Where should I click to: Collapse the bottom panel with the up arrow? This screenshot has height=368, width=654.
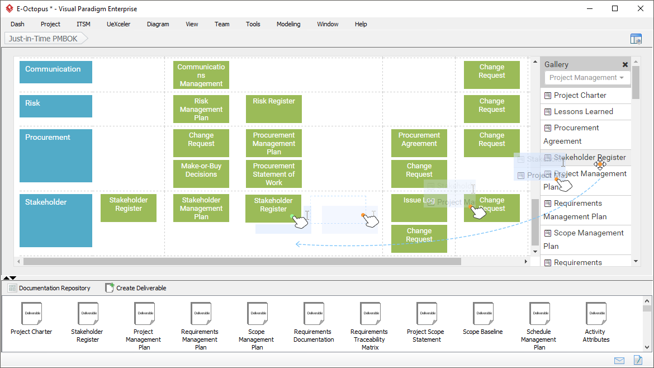click(x=6, y=277)
